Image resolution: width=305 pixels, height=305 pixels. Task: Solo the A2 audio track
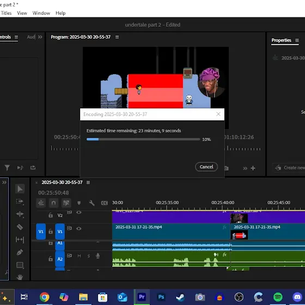(x=89, y=256)
